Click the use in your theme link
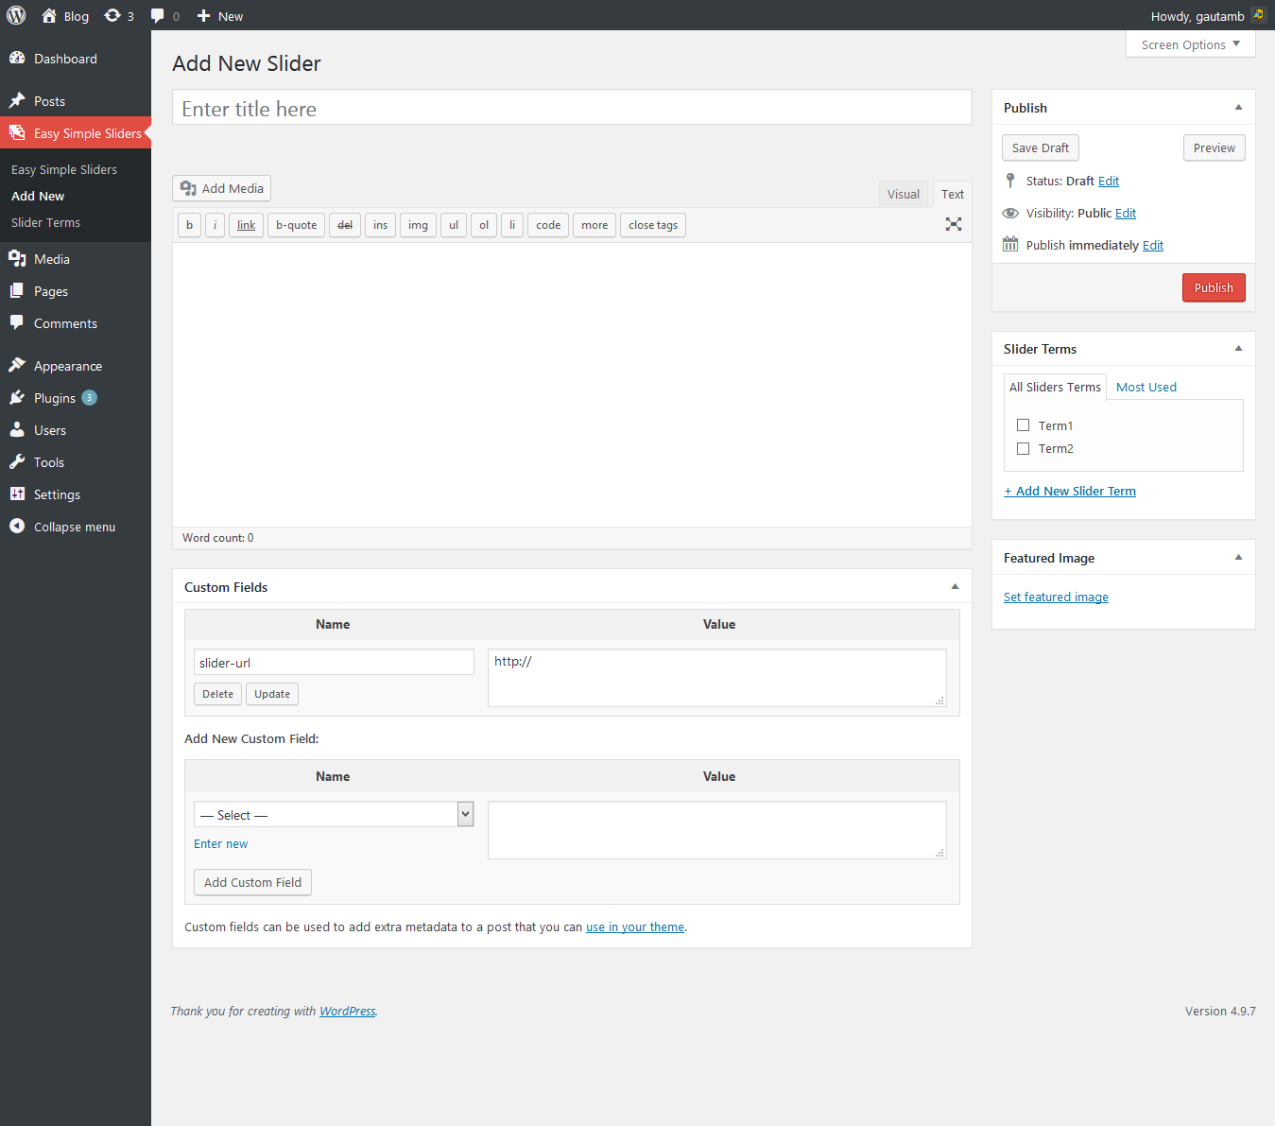Image resolution: width=1275 pixels, height=1126 pixels. pyautogui.click(x=635, y=927)
